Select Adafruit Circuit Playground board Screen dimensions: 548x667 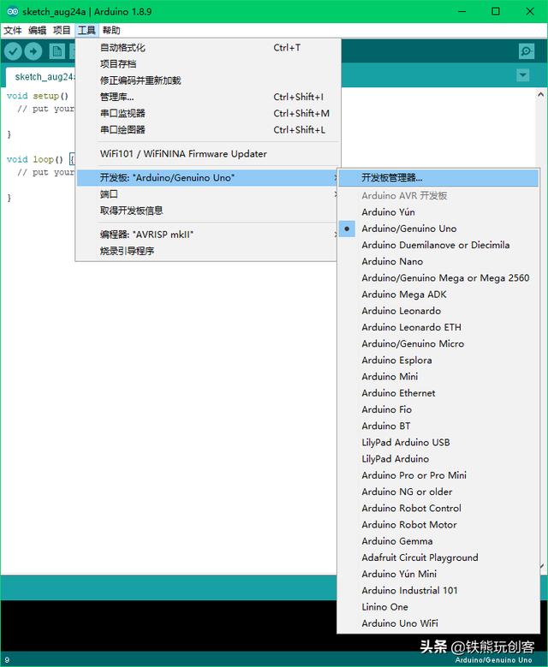(438, 557)
